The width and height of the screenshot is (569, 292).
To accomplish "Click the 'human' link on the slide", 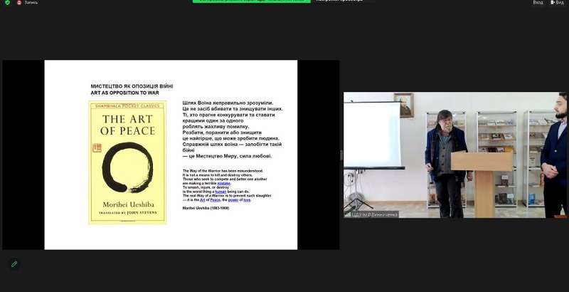I will [x=220, y=192].
